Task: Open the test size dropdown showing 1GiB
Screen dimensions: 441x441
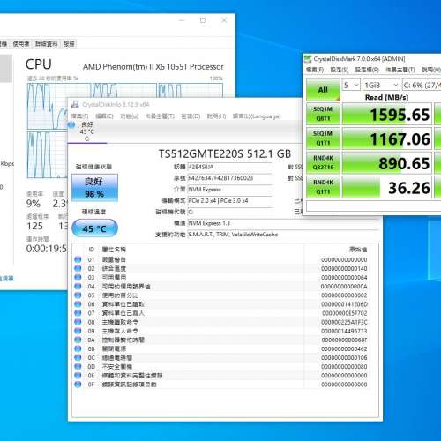Action: tap(381, 86)
